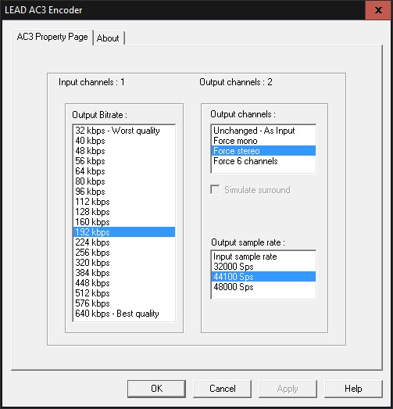Image resolution: width=393 pixels, height=409 pixels.
Task: Select Force mono output channels
Action: [263, 141]
